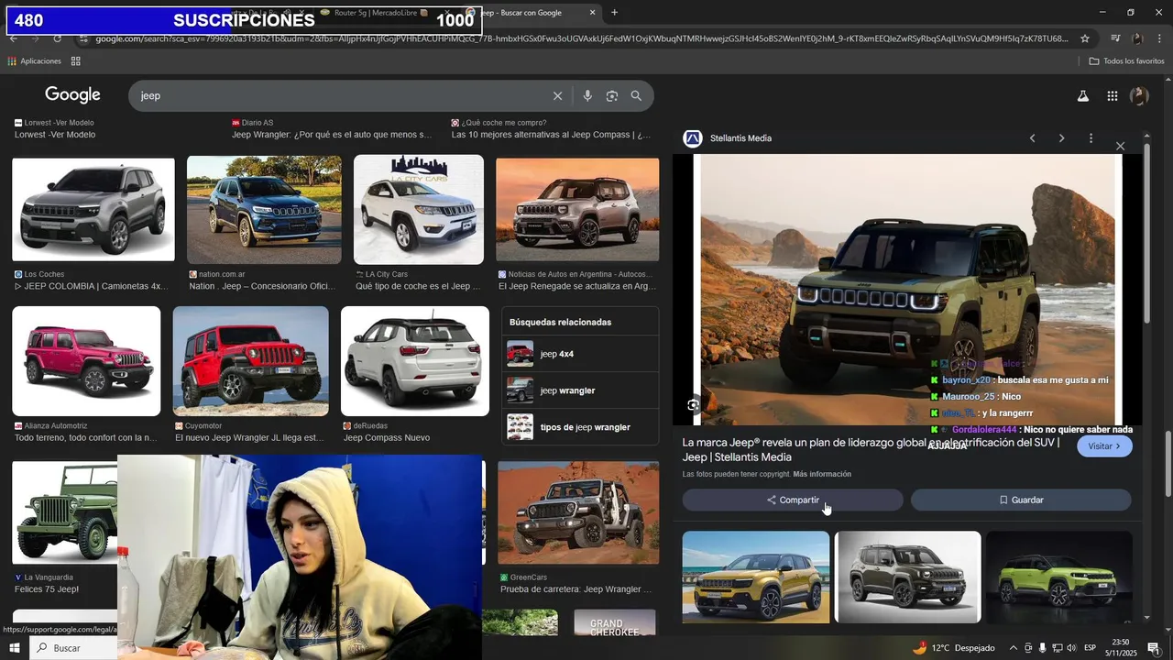Open taskbar microphone indicator
This screenshot has height=660, width=1173.
(x=1043, y=648)
